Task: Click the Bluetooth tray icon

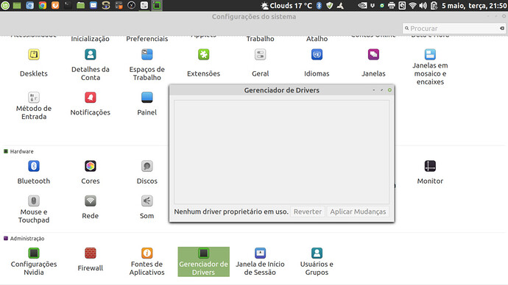Action: coord(319,5)
